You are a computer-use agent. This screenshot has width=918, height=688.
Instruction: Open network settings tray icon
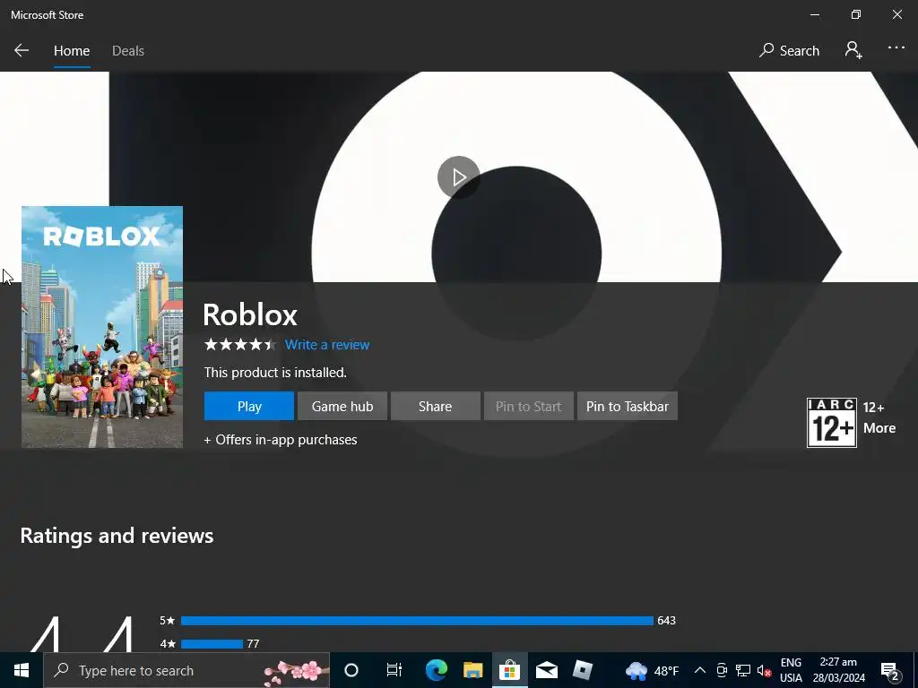743,670
